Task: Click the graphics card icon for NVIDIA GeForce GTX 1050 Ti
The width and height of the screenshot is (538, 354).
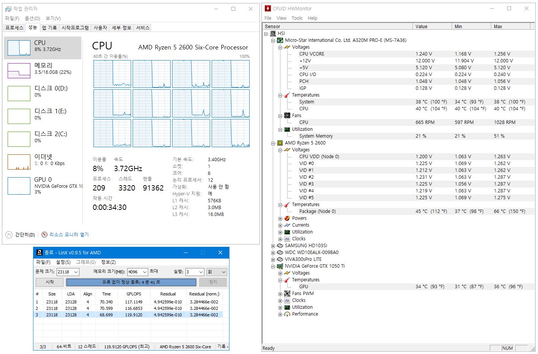Action: 280,266
